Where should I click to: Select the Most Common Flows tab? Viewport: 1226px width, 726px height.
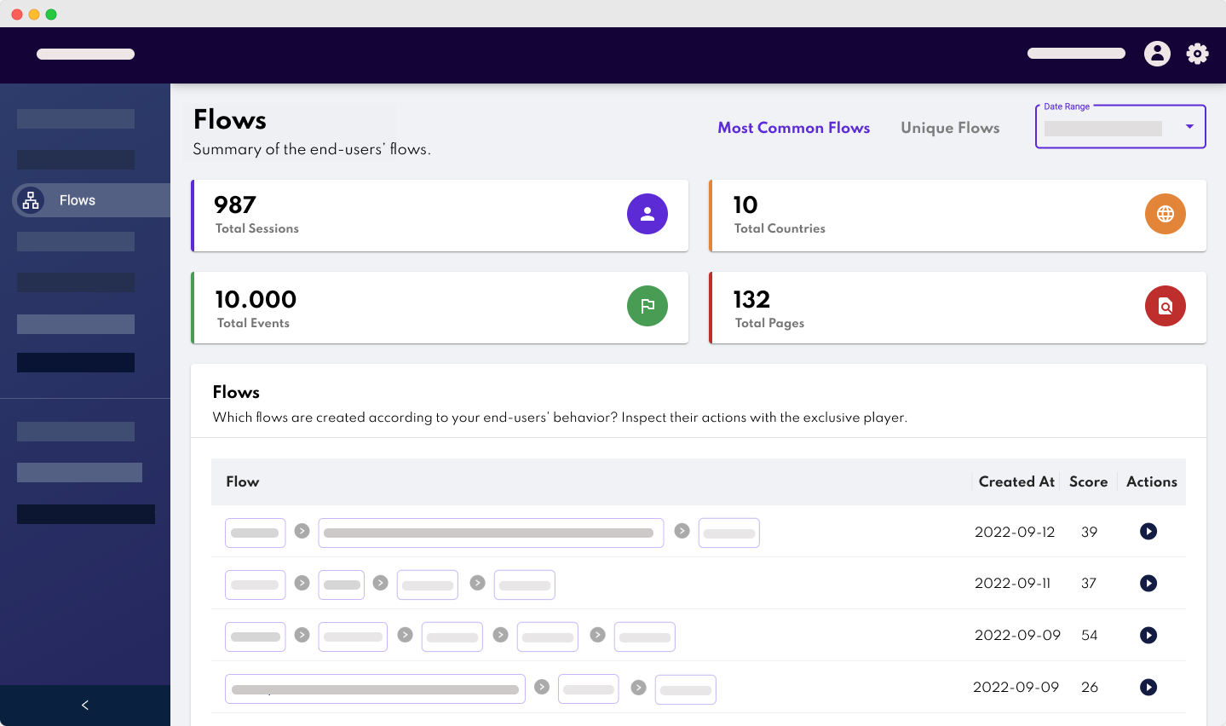[x=794, y=128]
